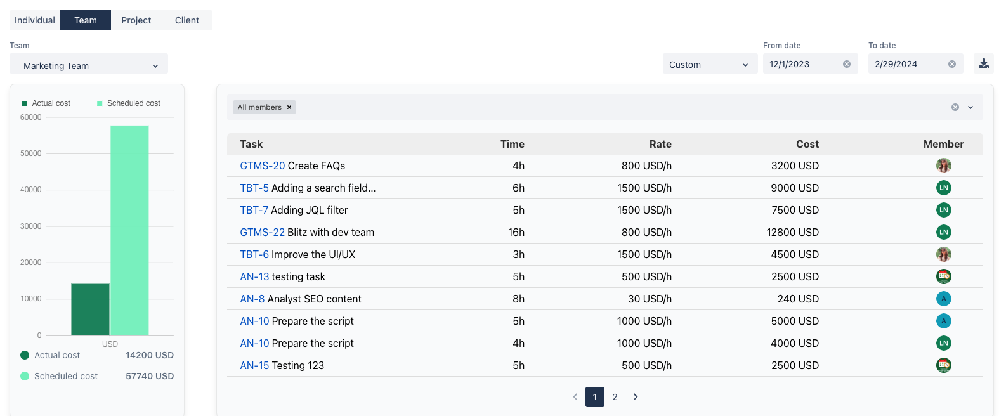Switch to the Individual tab
Viewport: 1006px width, 416px height.
tap(35, 20)
